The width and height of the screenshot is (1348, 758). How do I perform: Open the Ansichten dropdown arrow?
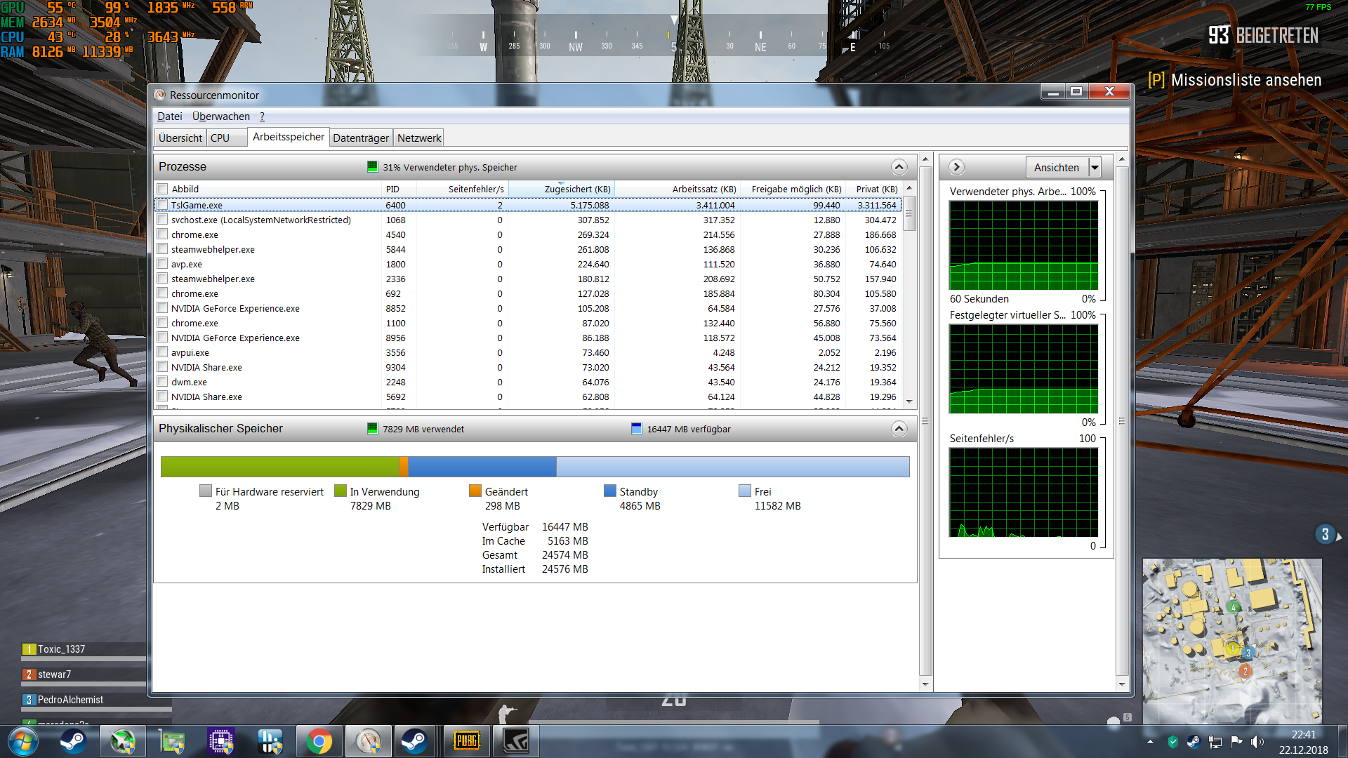1095,167
